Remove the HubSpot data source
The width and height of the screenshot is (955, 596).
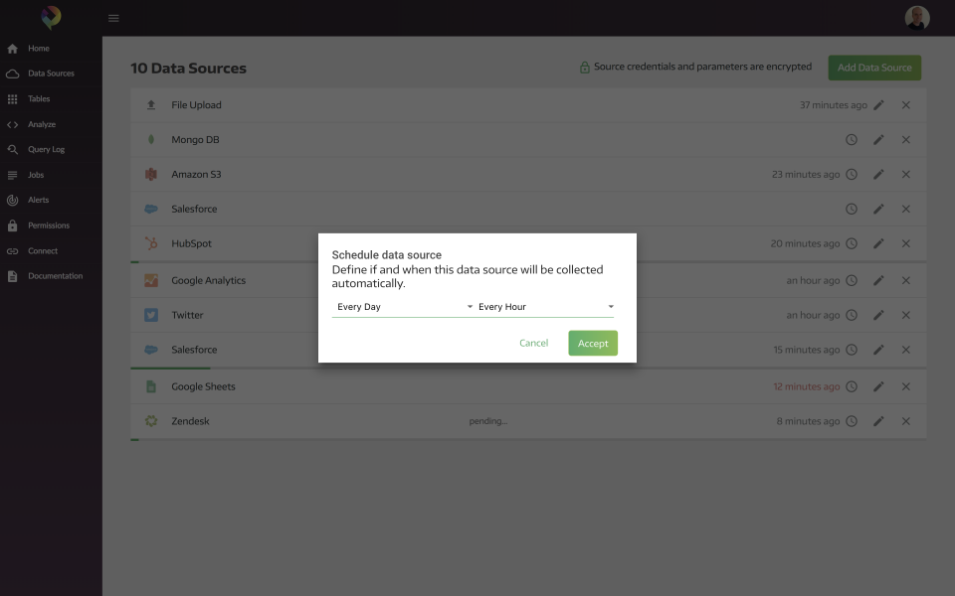(905, 244)
